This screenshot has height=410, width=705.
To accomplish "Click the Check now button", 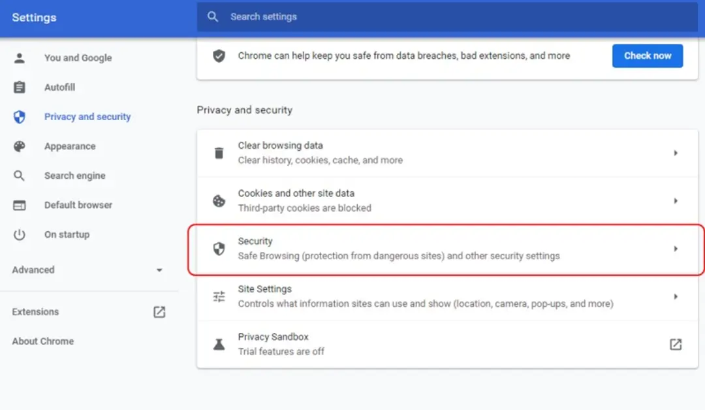I will 648,55.
